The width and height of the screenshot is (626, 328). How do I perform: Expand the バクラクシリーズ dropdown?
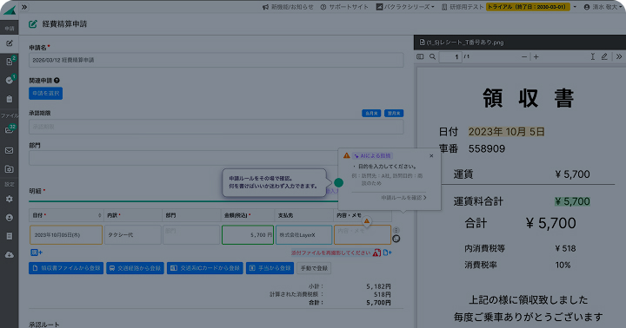(x=405, y=7)
